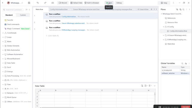
Task: Add a new flow tab with plus
Action: [x=151, y=9]
